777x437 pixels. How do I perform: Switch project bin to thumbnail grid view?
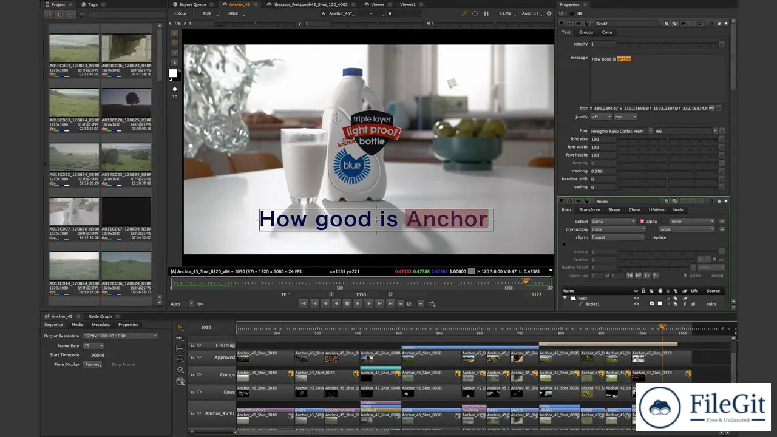point(49,14)
